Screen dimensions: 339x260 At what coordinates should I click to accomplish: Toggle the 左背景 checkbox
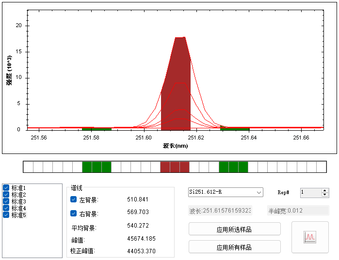(74, 199)
